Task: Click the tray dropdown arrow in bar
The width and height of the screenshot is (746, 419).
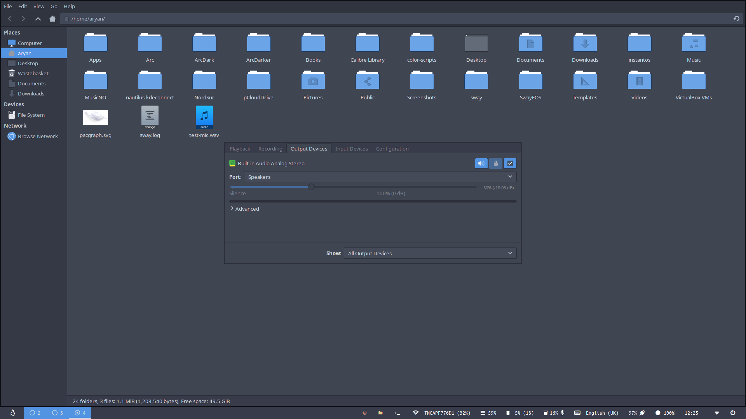Action: pos(717,413)
